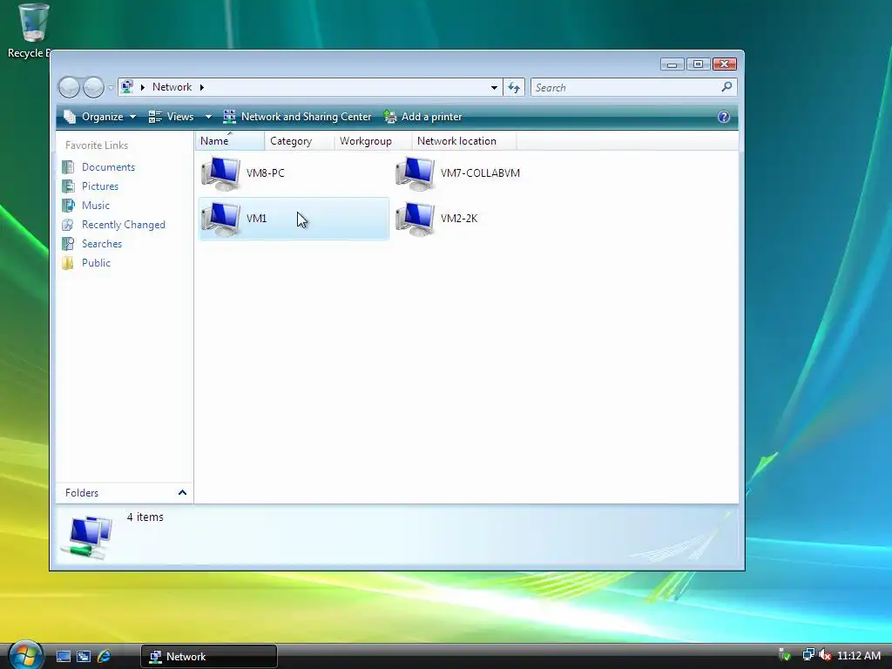Click the Windows Start orb
This screenshot has height=669, width=892.
25,655
